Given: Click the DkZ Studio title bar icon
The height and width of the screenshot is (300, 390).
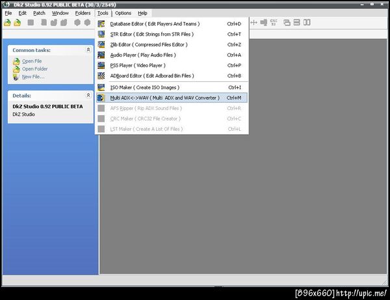Looking at the screenshot, I should coord(6,5).
